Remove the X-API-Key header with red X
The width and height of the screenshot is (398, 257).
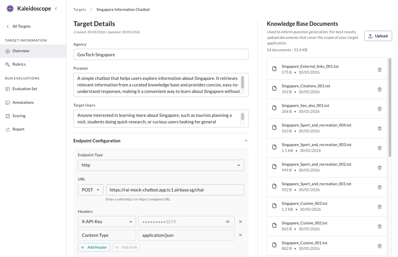[x=240, y=222]
